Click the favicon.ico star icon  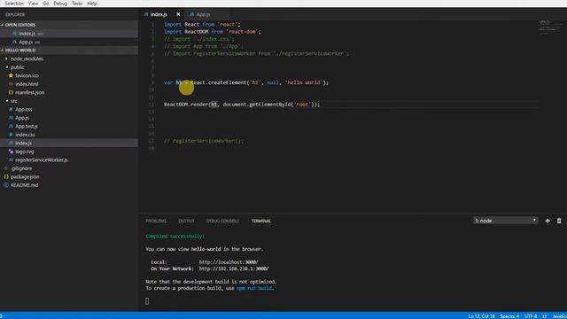11,75
